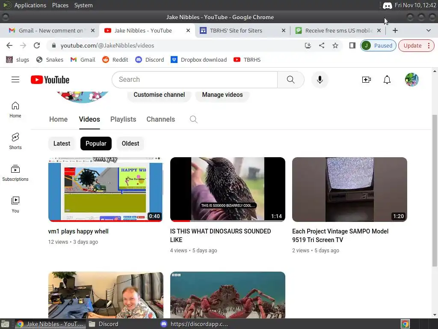
Task: Click the static TV video thumbnail
Action: click(349, 189)
